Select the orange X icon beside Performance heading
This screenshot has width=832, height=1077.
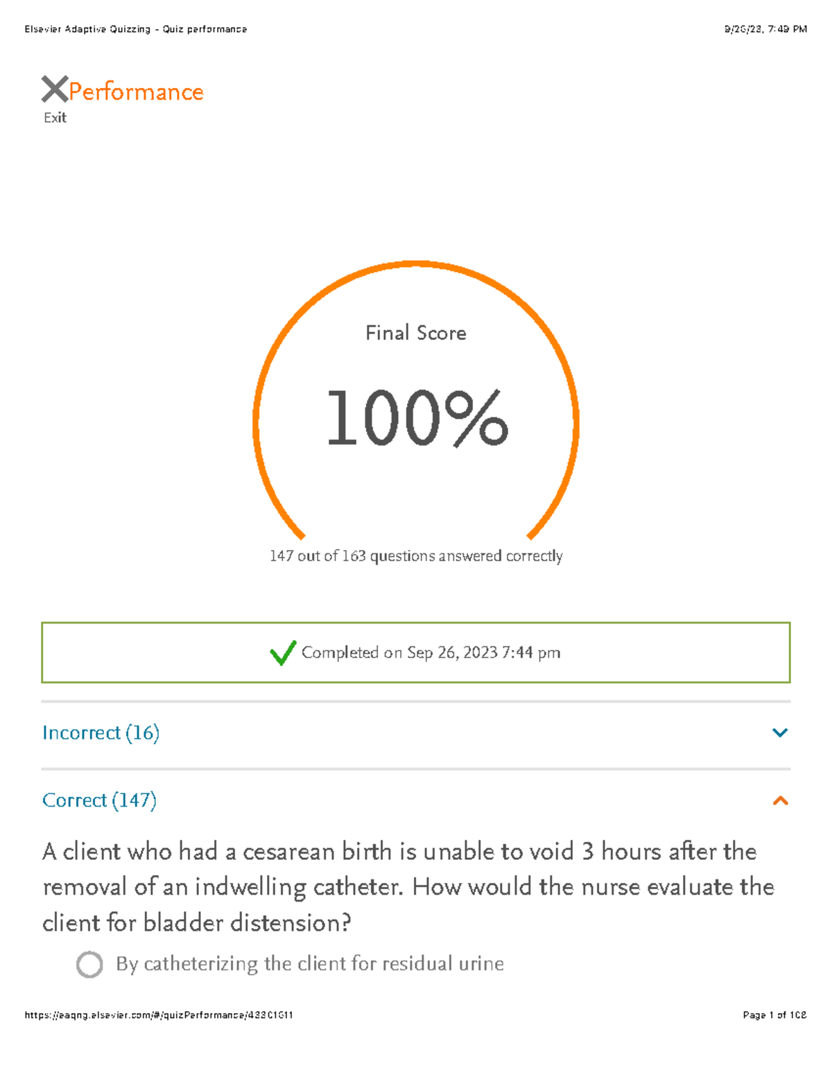pos(54,89)
